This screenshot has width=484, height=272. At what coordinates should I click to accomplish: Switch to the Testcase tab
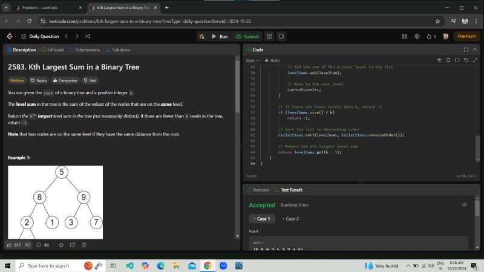click(258, 190)
